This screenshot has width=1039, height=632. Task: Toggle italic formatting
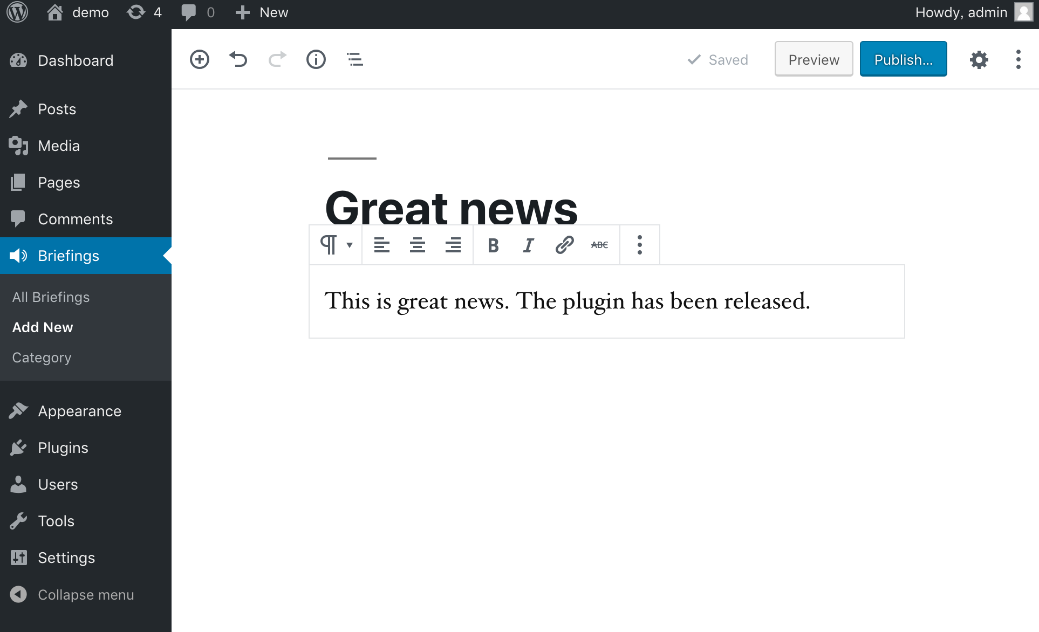(528, 244)
